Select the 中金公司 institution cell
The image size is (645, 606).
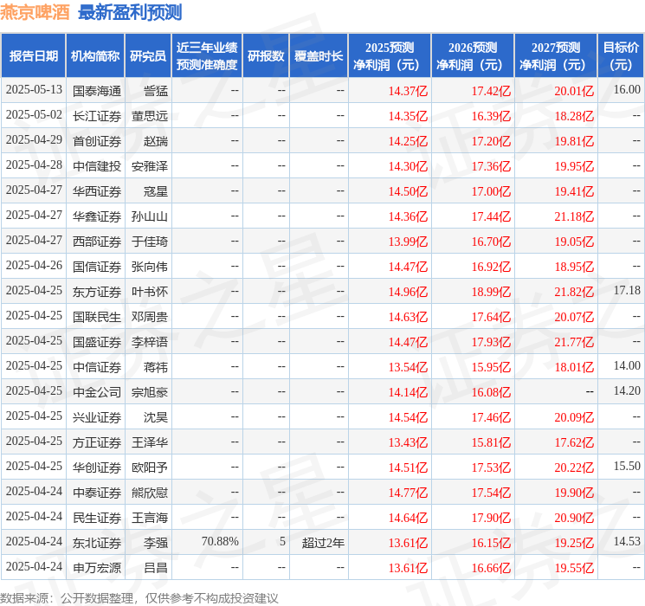(x=97, y=392)
